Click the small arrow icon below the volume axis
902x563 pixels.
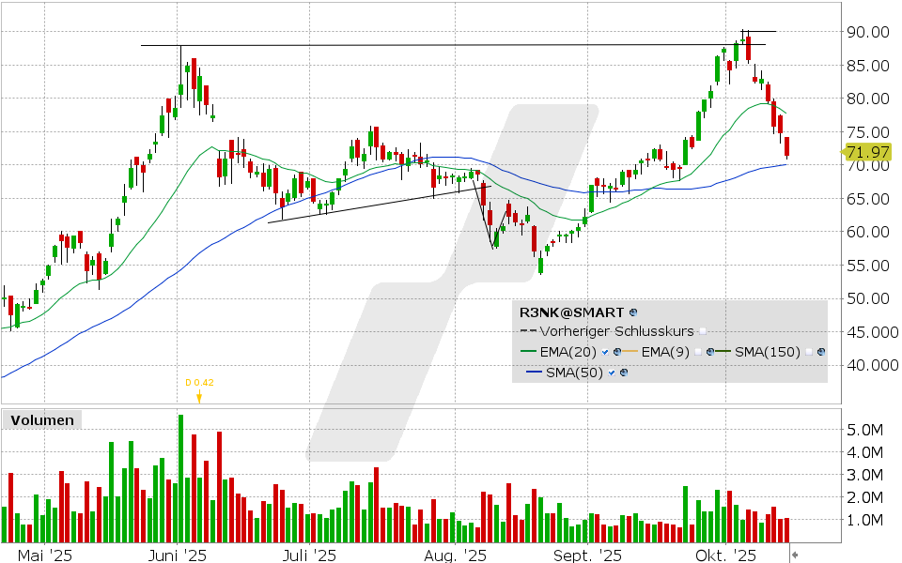tap(794, 554)
